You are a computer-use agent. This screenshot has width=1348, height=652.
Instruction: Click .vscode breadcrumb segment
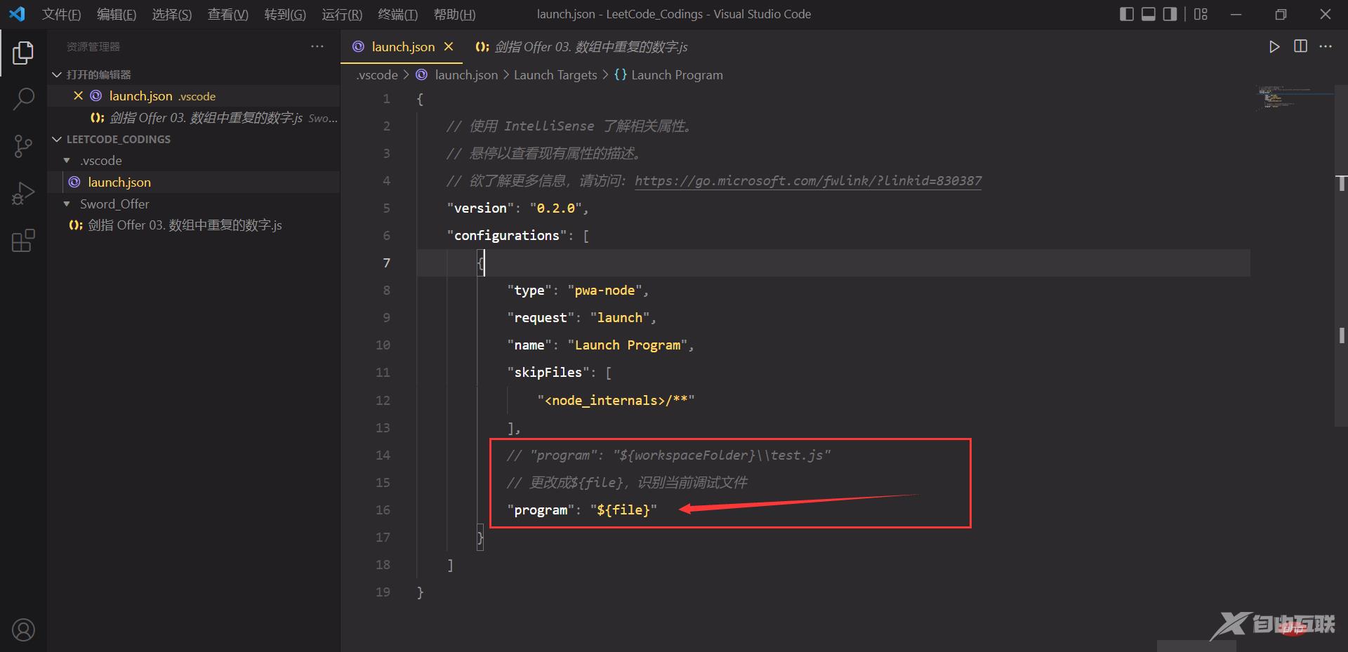click(x=376, y=74)
